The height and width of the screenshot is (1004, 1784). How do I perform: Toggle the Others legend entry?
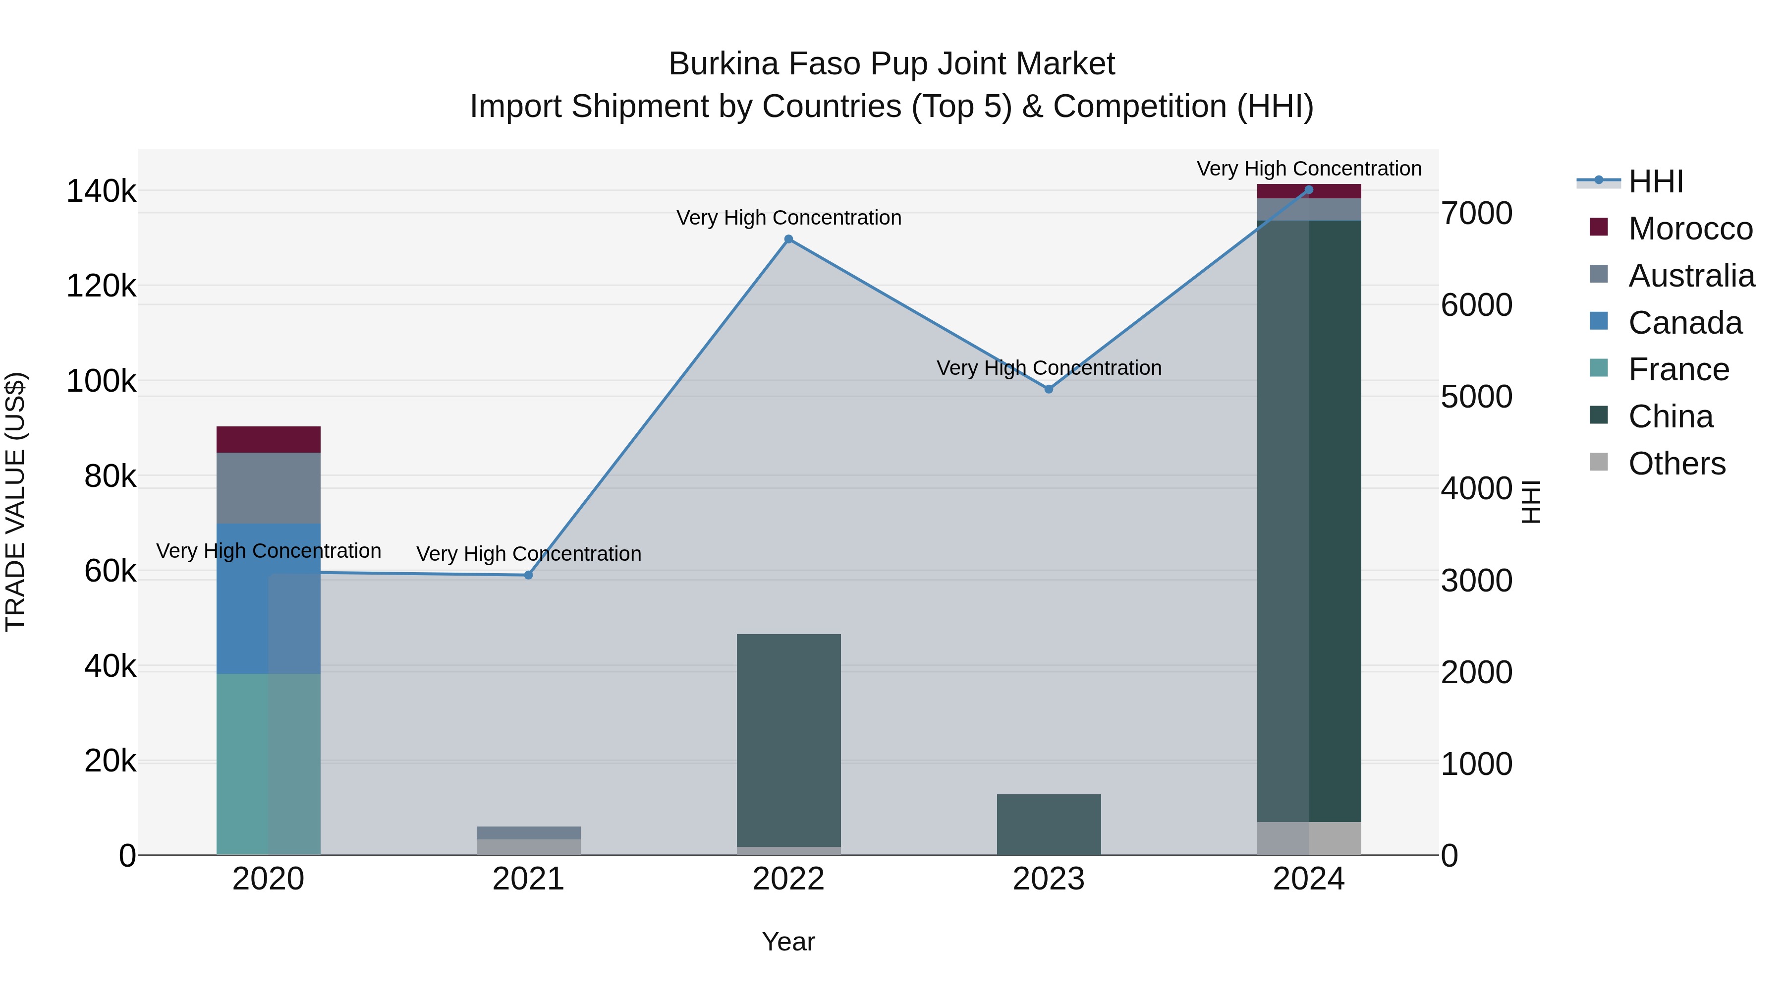click(1657, 464)
